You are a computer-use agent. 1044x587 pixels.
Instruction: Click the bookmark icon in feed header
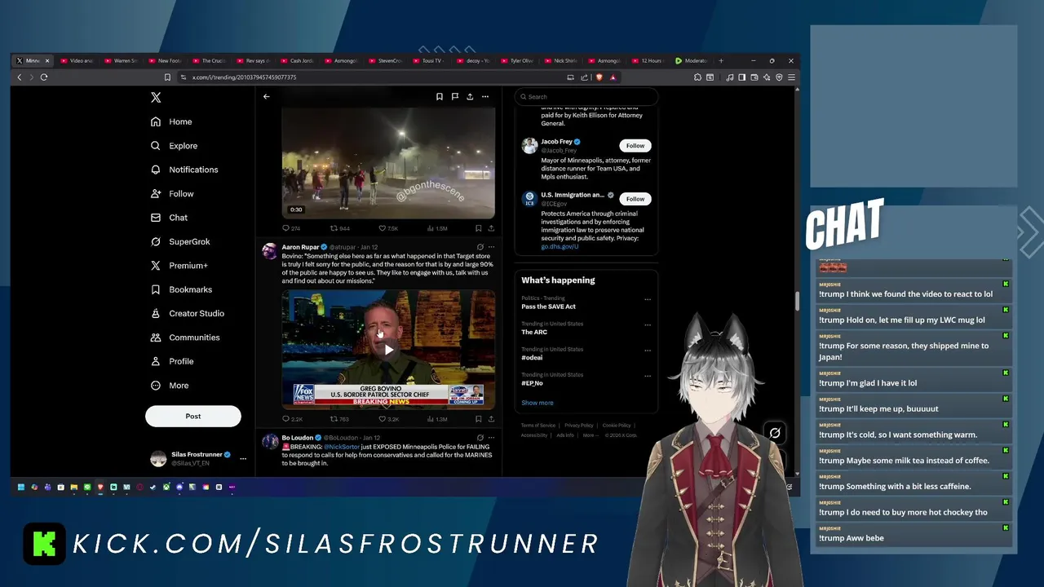439,96
